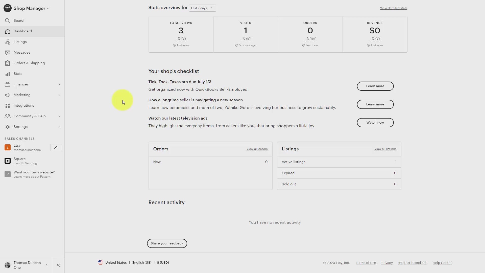Click the Watch now button
The height and width of the screenshot is (273, 485).
tap(375, 123)
